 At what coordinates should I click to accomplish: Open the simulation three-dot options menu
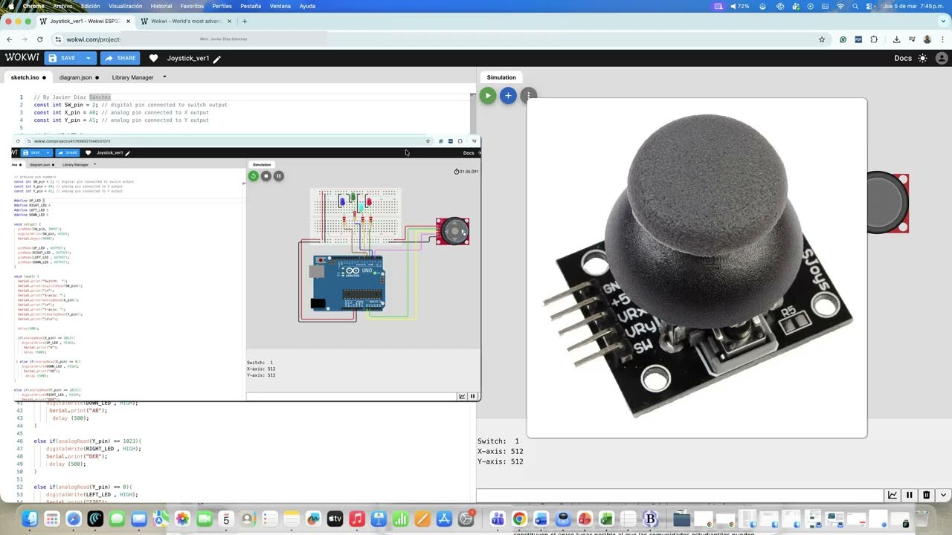(528, 95)
